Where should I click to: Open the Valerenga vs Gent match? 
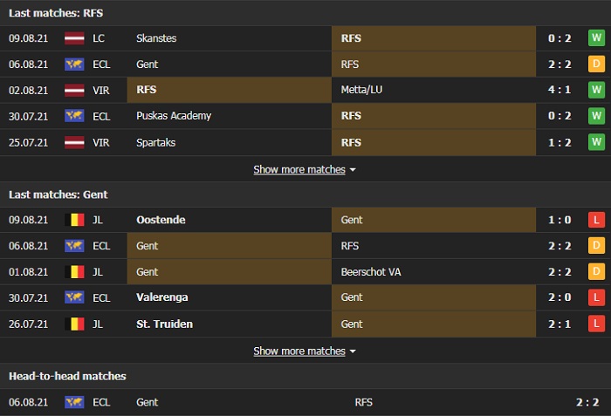tap(305, 298)
